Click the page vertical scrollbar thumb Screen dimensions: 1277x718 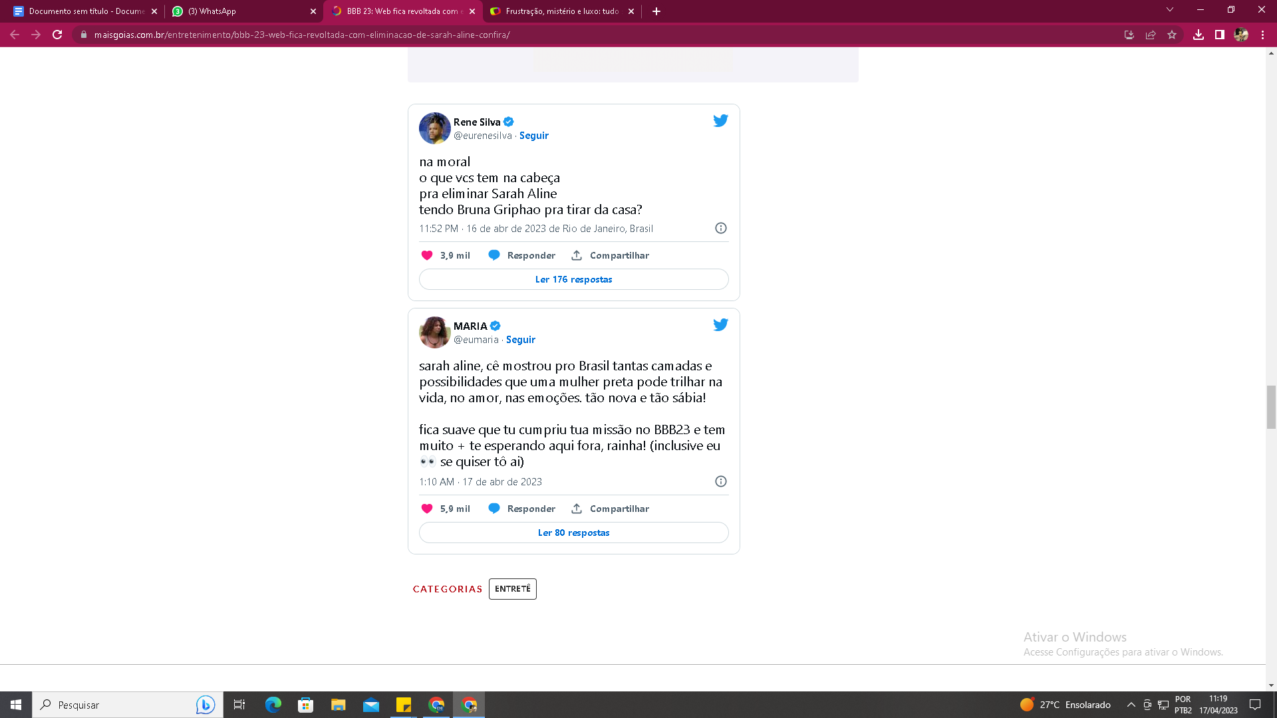coord(1271,407)
